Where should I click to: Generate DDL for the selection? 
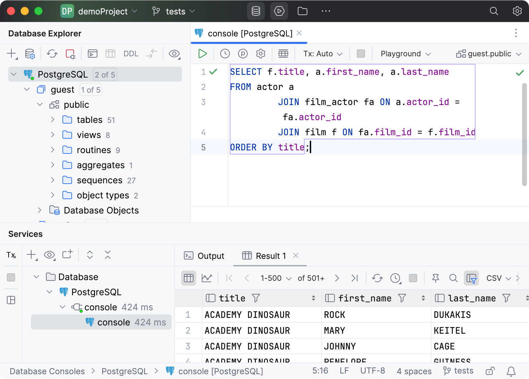131,54
